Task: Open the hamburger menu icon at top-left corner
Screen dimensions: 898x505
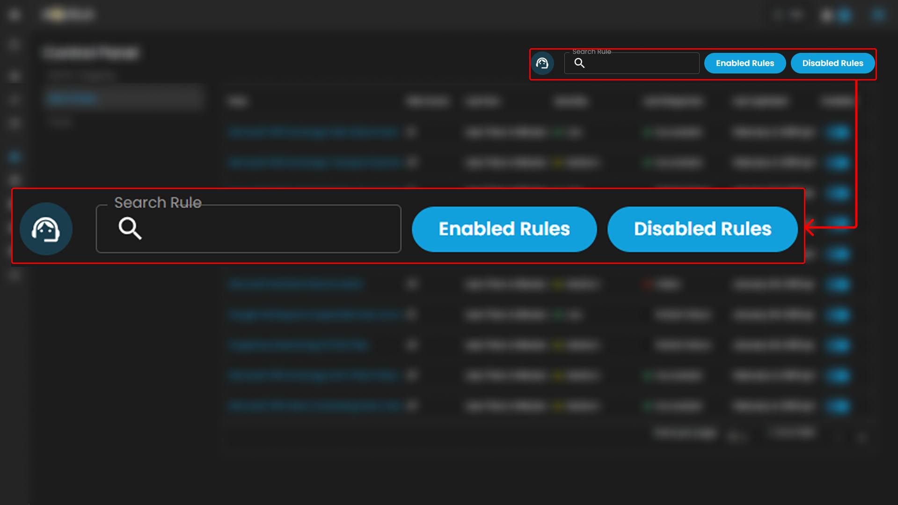Action: pos(15,15)
